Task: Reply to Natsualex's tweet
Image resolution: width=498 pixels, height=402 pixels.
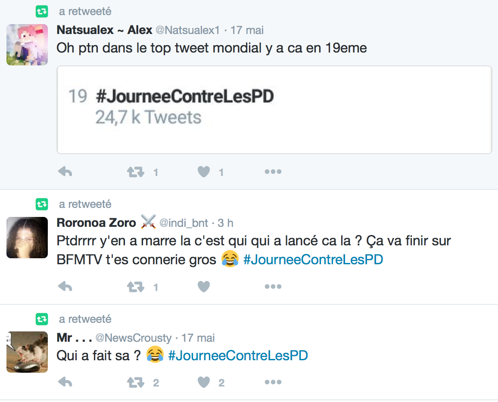Action: pyautogui.click(x=65, y=172)
